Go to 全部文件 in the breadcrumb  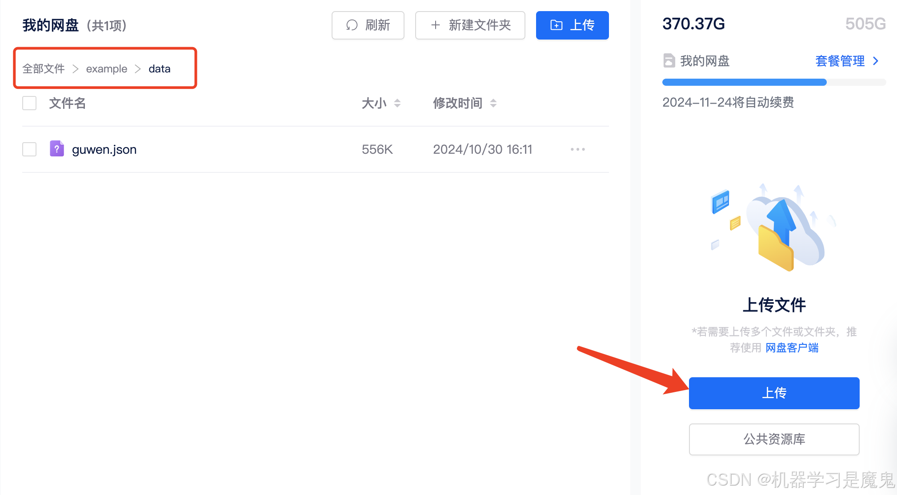[44, 69]
